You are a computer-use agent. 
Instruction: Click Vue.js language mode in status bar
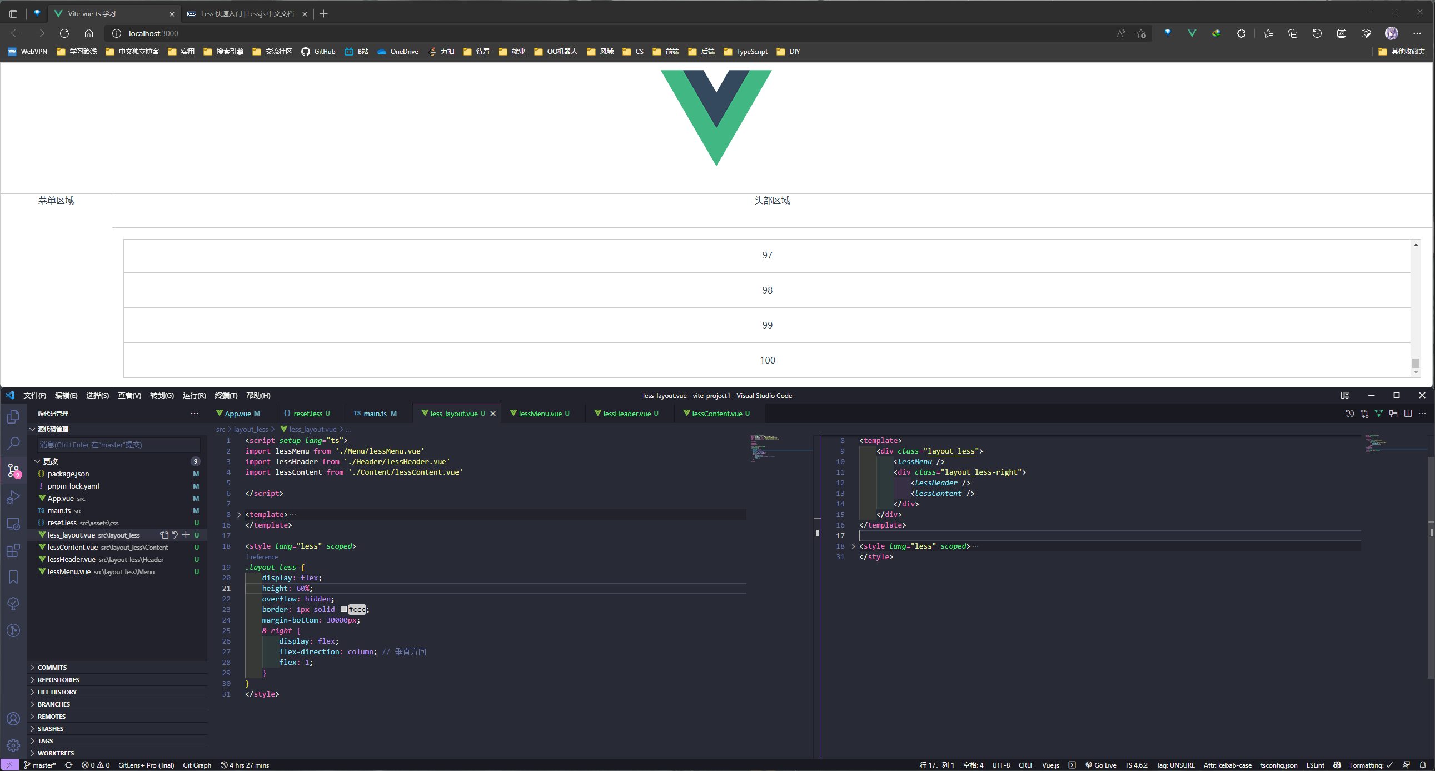1050,765
